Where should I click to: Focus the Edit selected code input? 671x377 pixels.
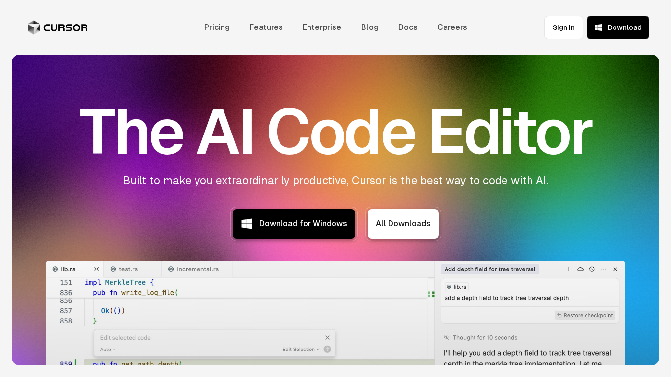[x=209, y=338]
